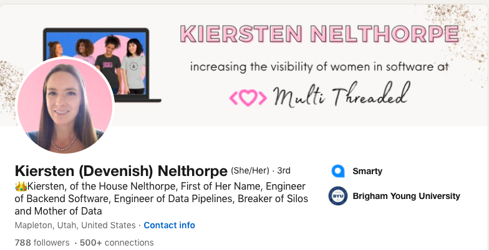Click the profile name Kiersten (Devenish) Nelthorpe
This screenshot has height=250, width=489.
(x=121, y=170)
